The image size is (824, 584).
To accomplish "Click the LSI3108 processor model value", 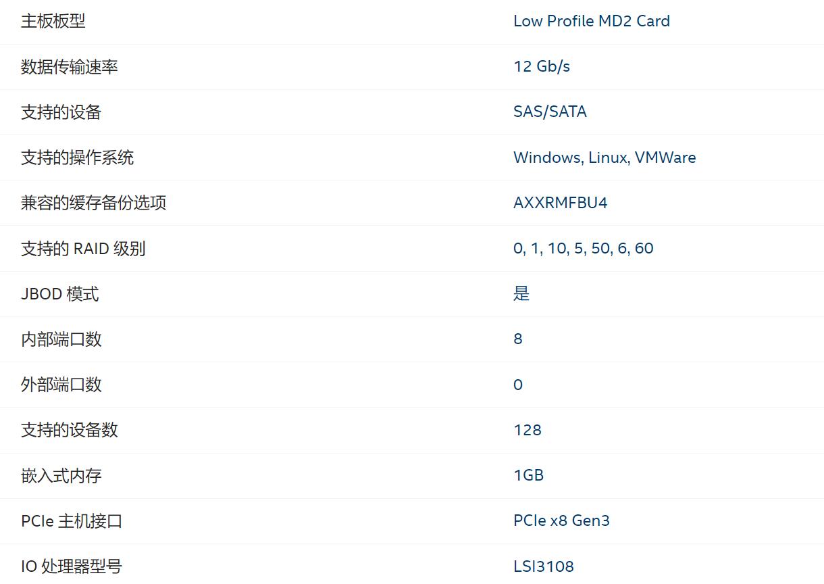I will click(544, 566).
